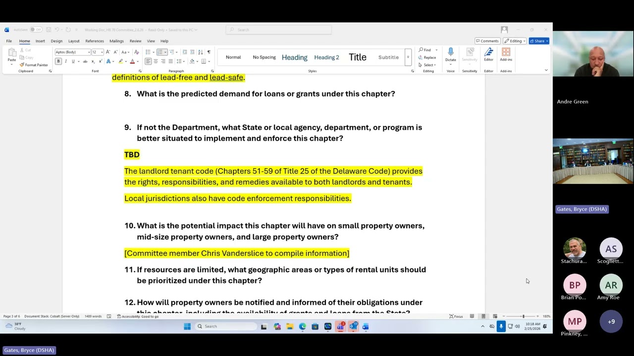
Task: Apply the yellow text highlight pen
Action: pyautogui.click(x=120, y=61)
